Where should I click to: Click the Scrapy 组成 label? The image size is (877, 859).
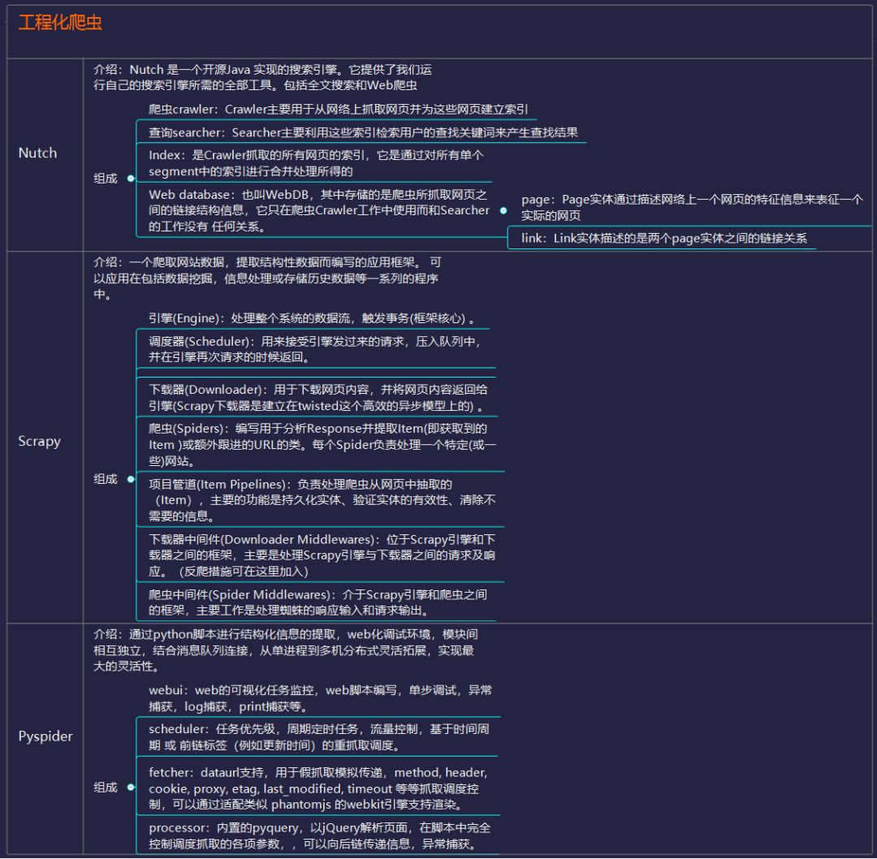click(x=105, y=479)
